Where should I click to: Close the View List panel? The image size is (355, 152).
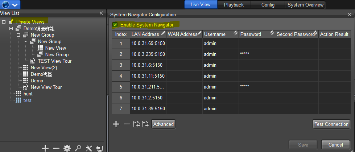click(x=102, y=13)
